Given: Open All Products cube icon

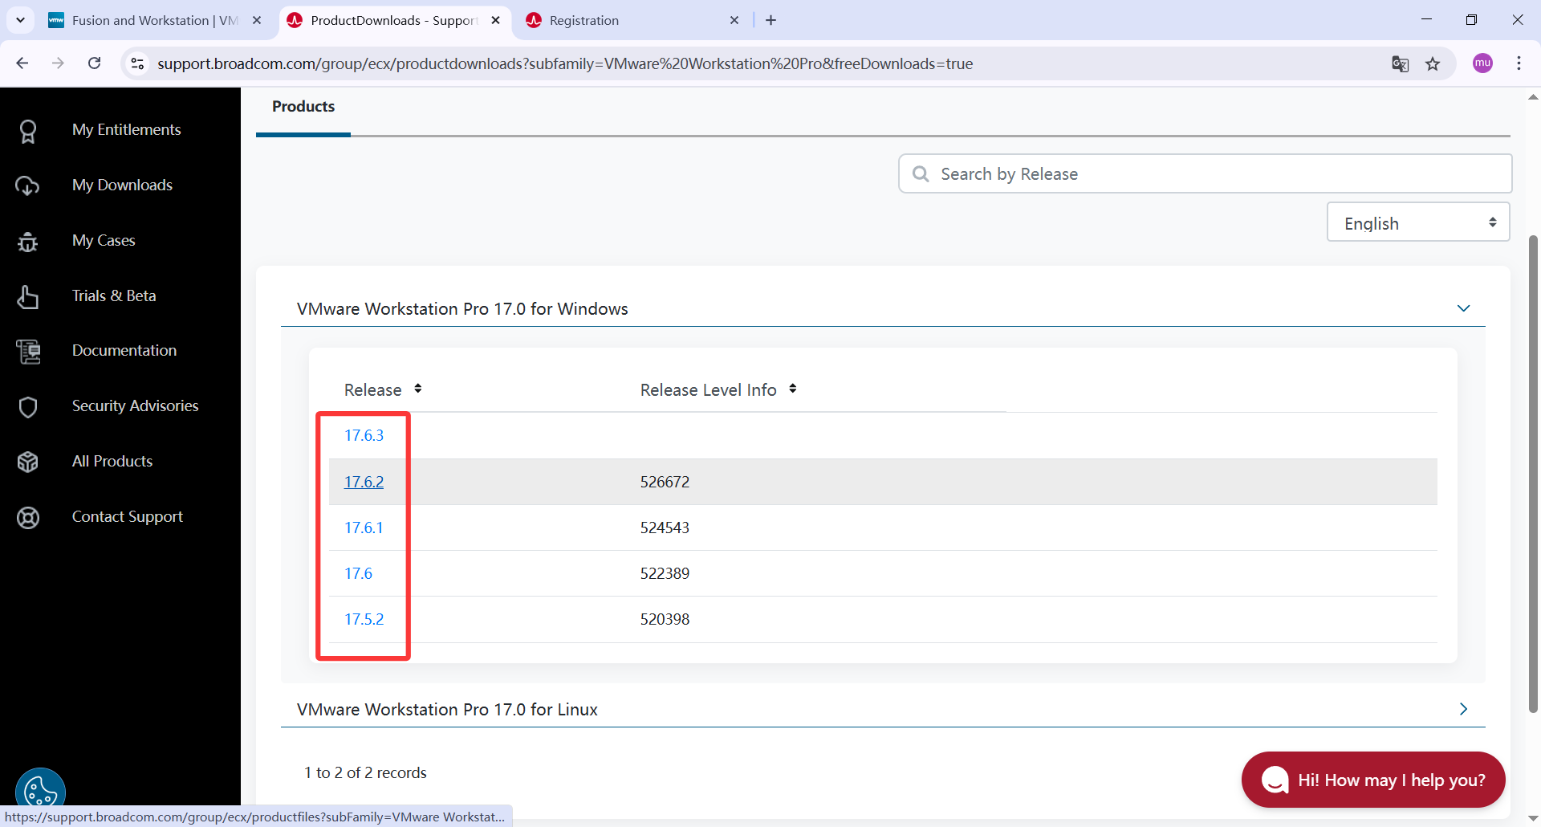Looking at the screenshot, I should [28, 462].
